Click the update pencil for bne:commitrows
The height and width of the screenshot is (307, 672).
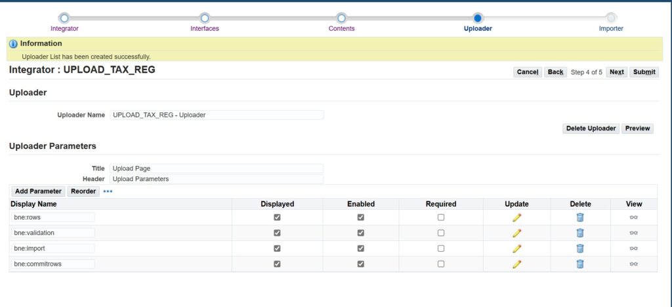(x=516, y=264)
